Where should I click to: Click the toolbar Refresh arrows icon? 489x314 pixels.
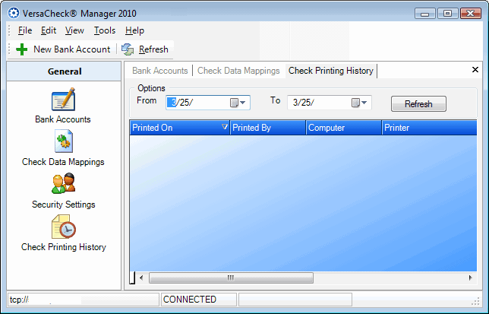(x=128, y=49)
